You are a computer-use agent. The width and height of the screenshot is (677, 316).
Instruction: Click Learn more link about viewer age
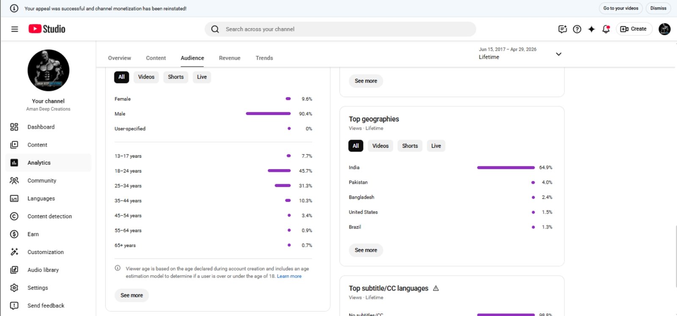click(x=289, y=276)
